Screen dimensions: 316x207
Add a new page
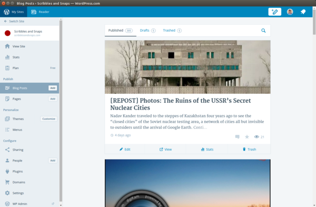[x=53, y=99]
